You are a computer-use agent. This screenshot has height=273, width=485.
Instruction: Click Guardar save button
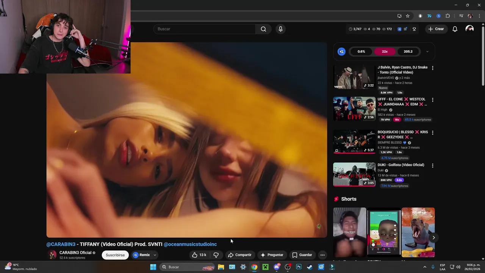coord(302,255)
